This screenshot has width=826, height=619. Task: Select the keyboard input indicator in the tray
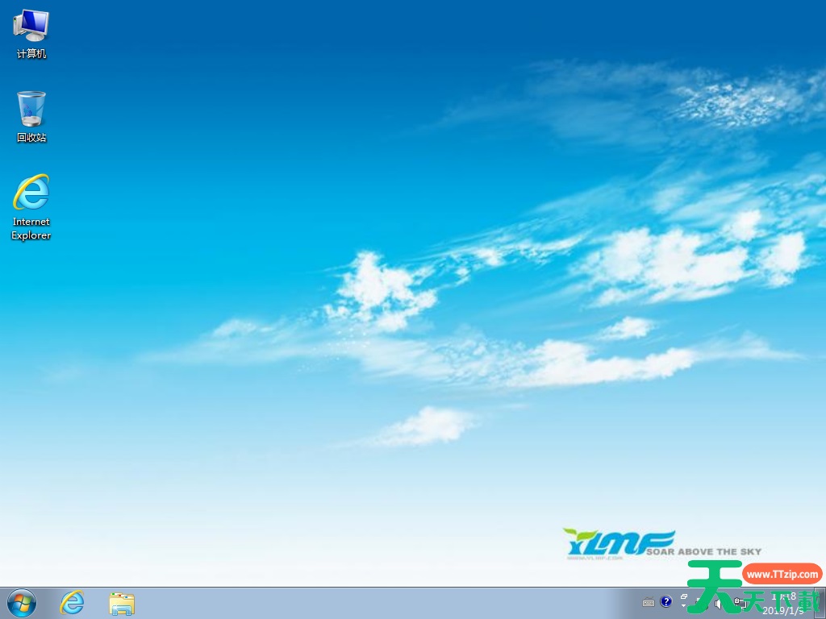649,602
